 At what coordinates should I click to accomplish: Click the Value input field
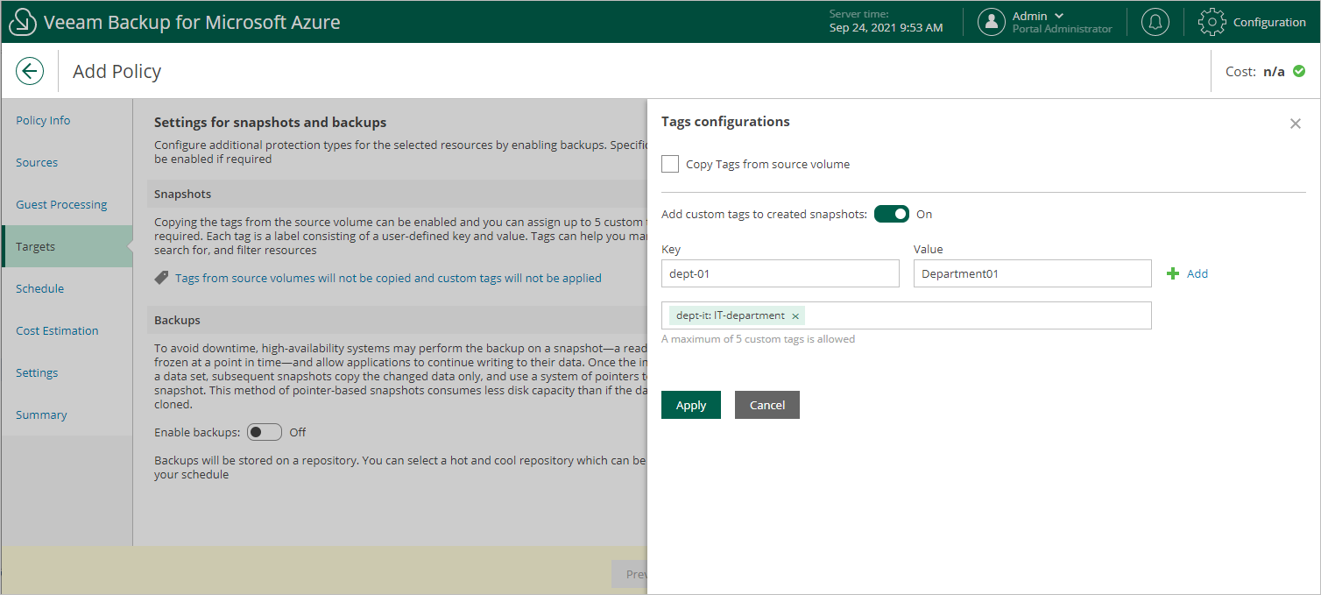tap(1033, 273)
